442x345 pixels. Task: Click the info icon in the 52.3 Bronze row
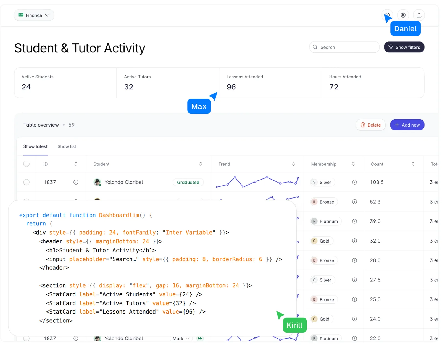(354, 202)
